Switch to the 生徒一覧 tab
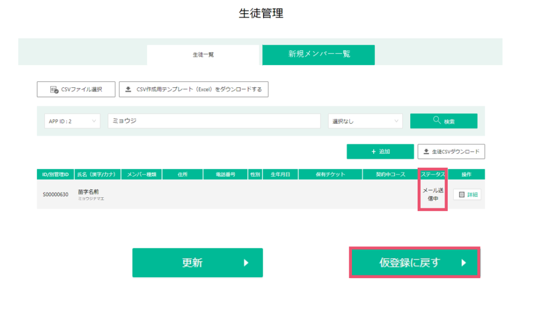Image resolution: width=542 pixels, height=322 pixels. pyautogui.click(x=203, y=55)
